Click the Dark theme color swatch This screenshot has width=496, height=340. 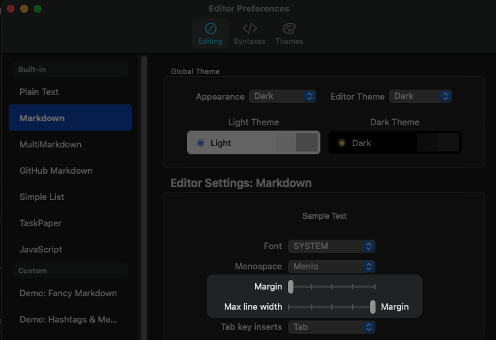(x=438, y=143)
